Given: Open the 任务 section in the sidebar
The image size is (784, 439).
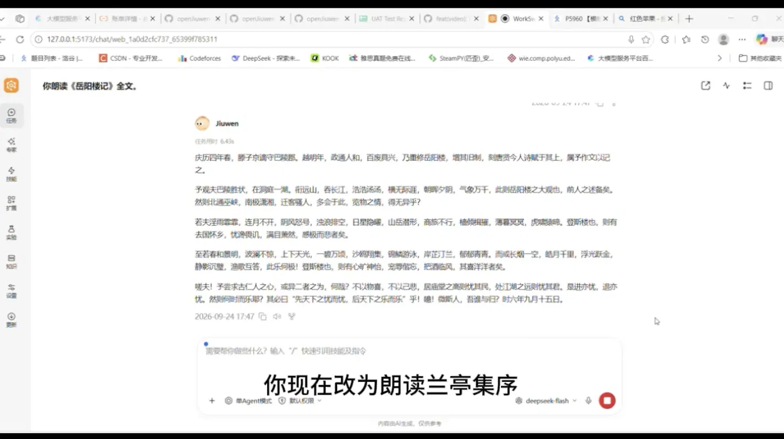Looking at the screenshot, I should pos(12,116).
